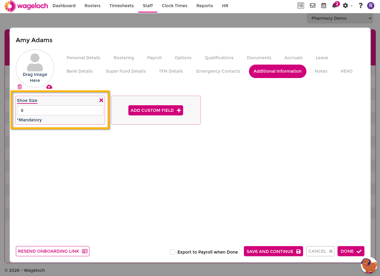Open the user avatar R menu
Viewport: 380px width, 276px height.
(371, 5)
